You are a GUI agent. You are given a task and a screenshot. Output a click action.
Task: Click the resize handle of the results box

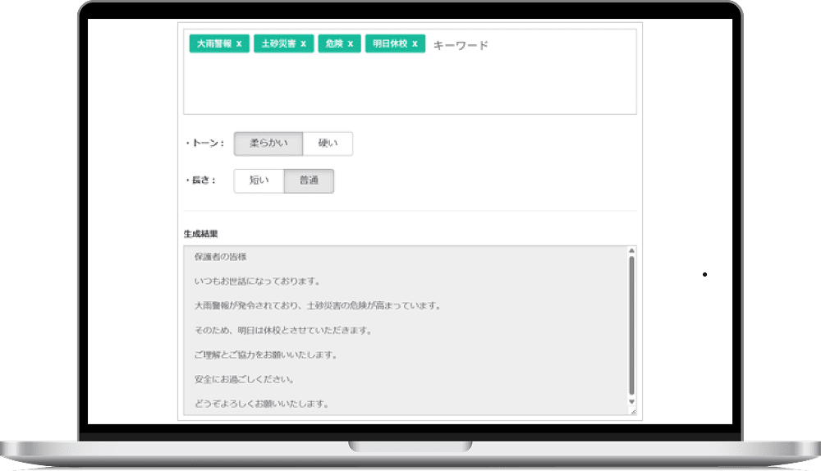tap(632, 411)
